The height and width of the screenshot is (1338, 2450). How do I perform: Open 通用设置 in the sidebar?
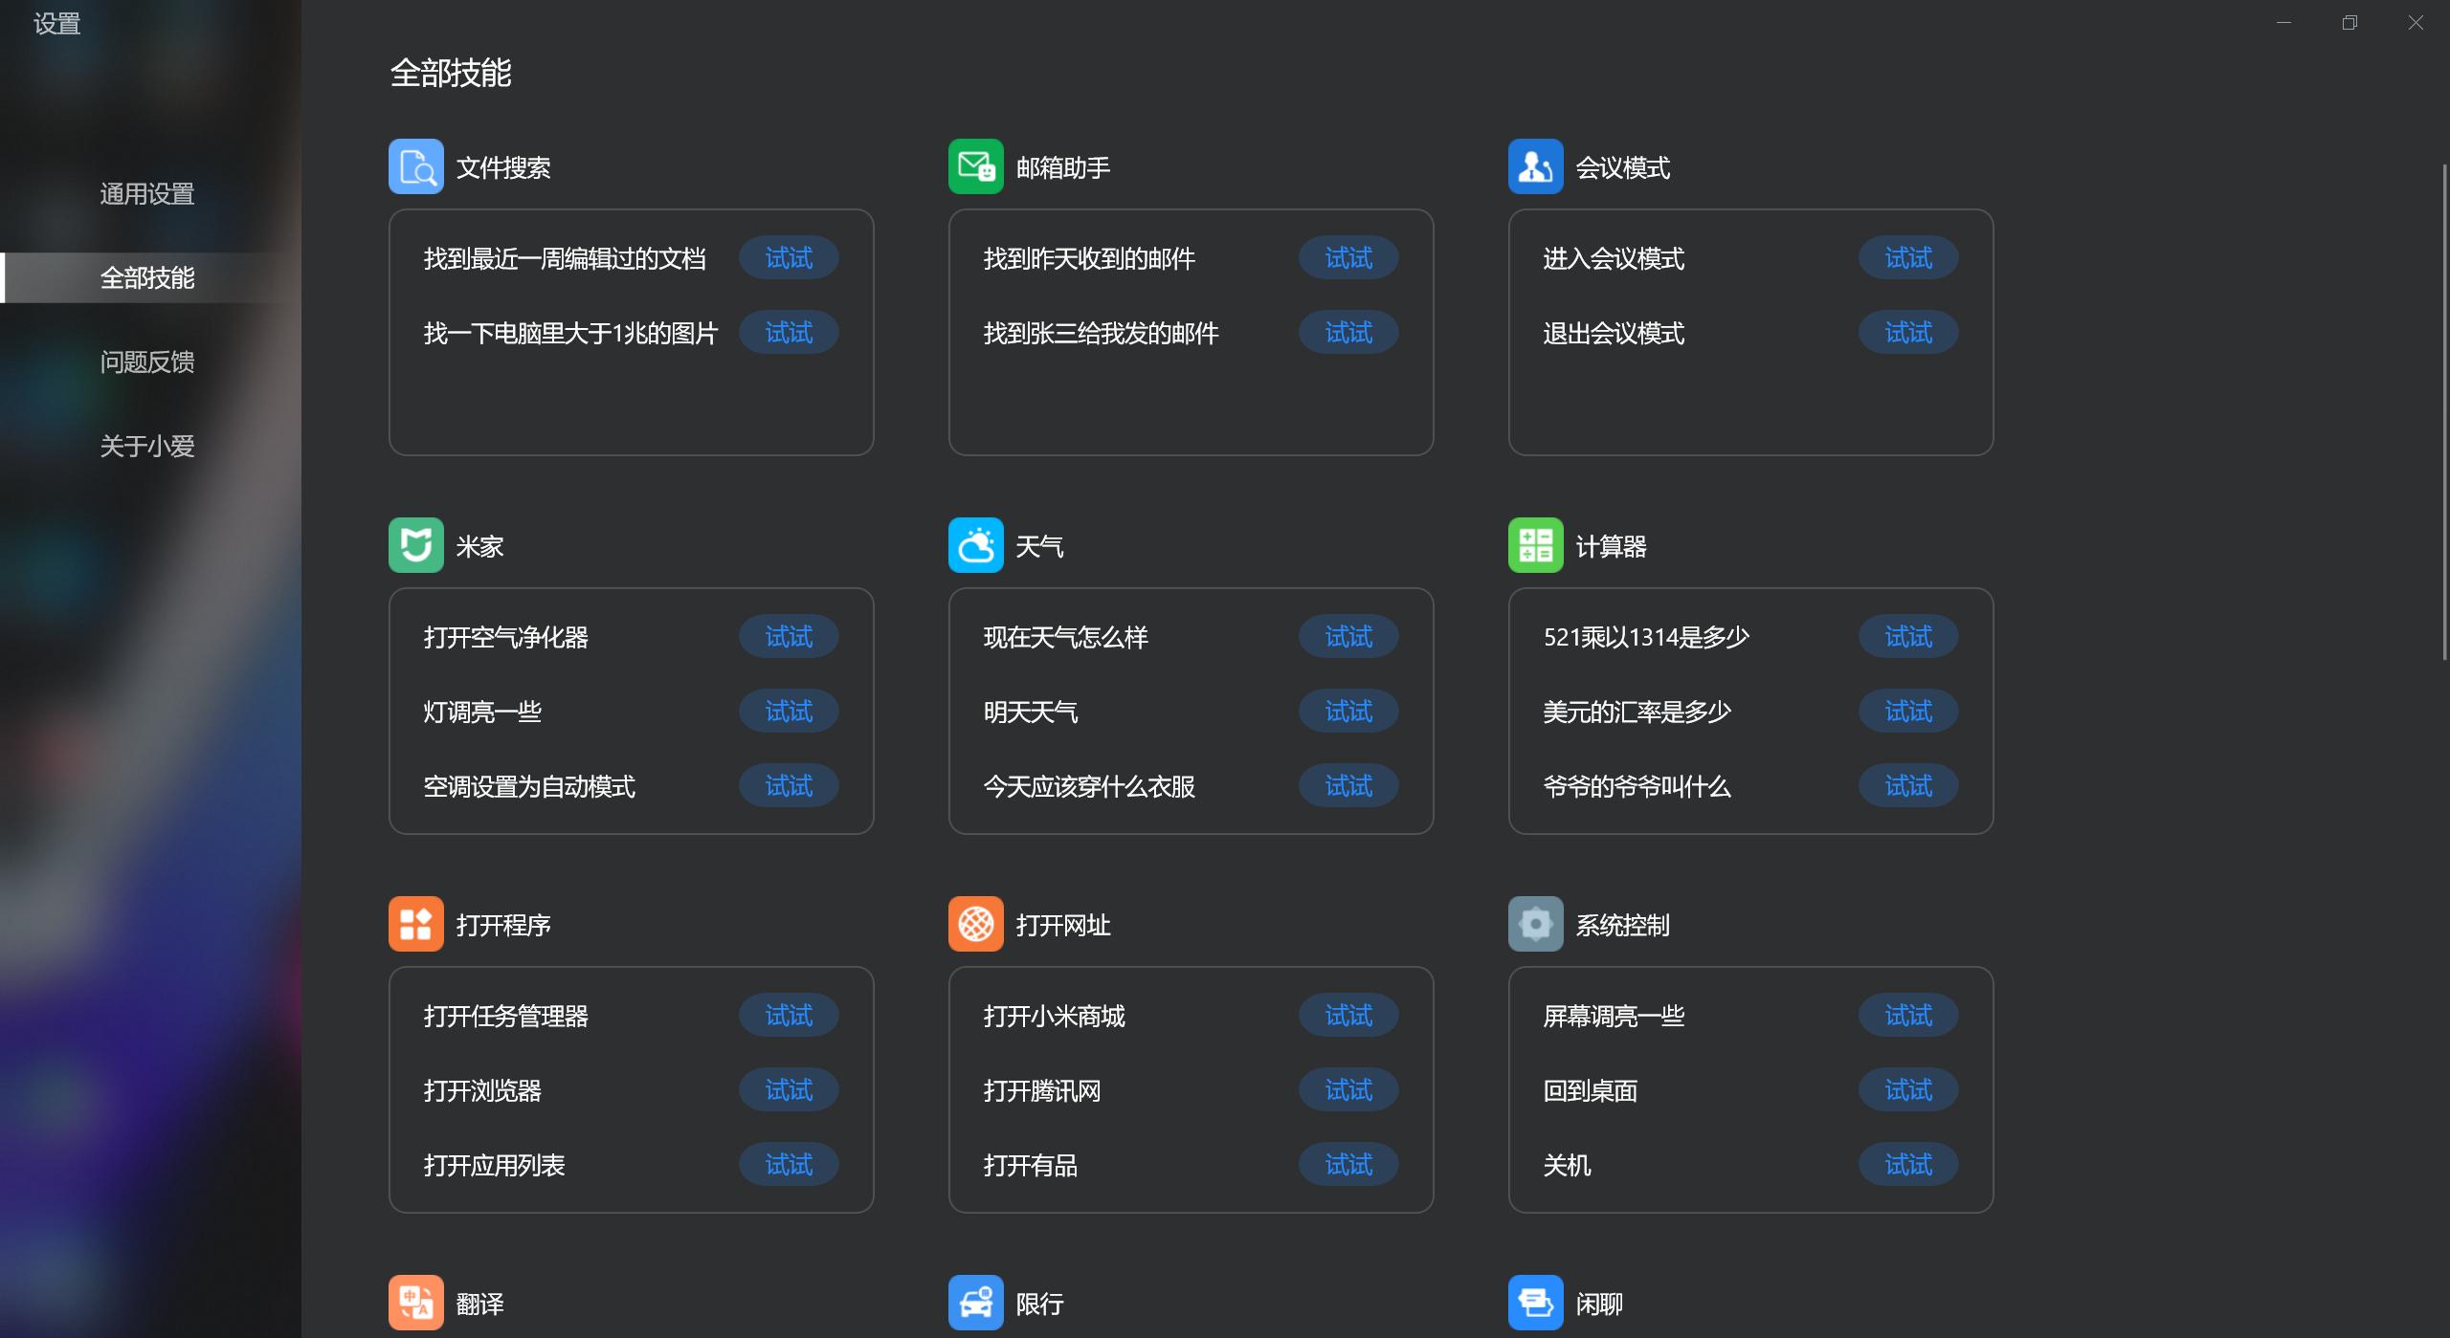[x=146, y=194]
